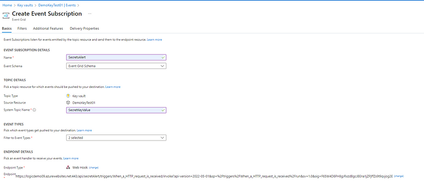Click the green checkmark in System Topic Name field
424x195 pixels.
tap(163, 110)
